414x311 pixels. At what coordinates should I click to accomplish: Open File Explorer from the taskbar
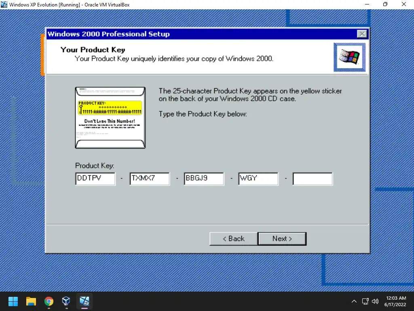coord(31,301)
